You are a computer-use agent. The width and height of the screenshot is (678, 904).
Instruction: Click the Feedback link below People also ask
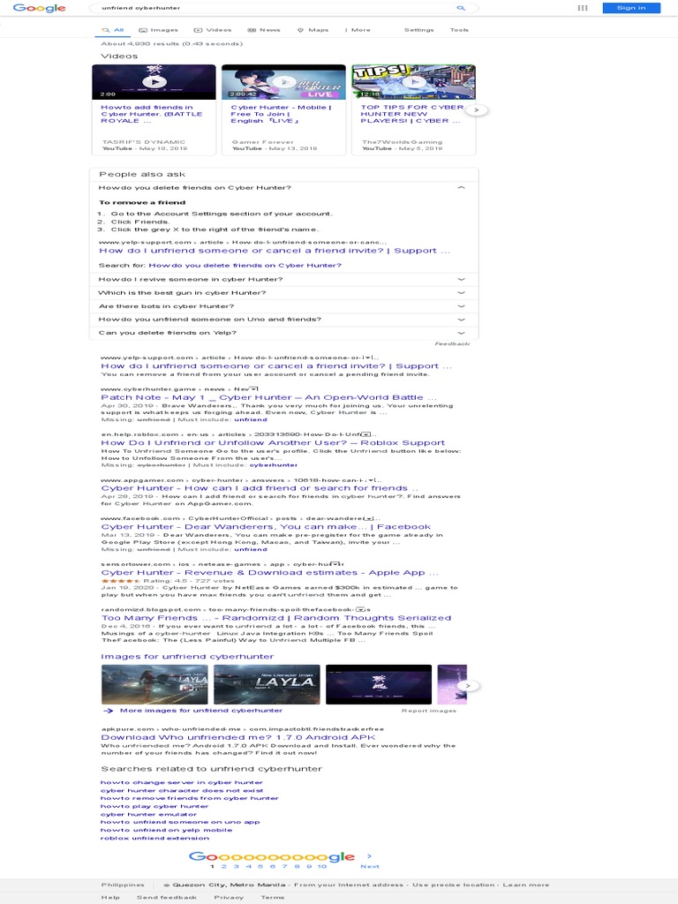[x=453, y=343]
